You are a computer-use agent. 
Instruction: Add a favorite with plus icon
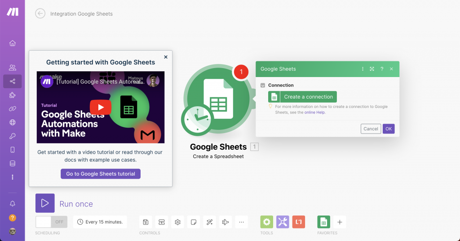point(340,222)
